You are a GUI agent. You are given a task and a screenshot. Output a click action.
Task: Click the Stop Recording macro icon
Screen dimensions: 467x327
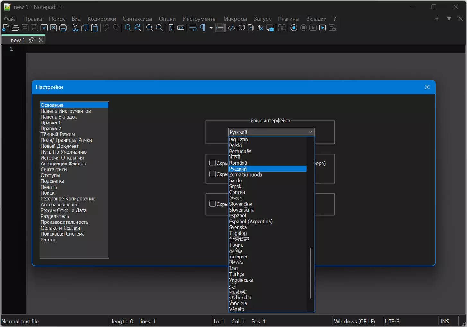304,28
